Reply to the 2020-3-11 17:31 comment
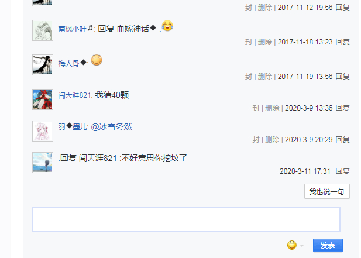 pyautogui.click(x=342, y=171)
